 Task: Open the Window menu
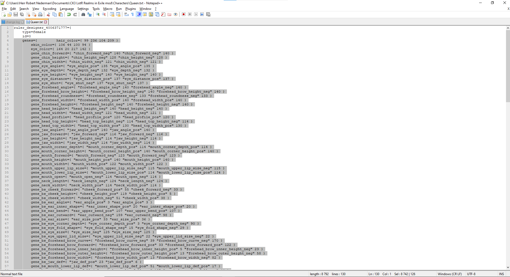(x=145, y=9)
